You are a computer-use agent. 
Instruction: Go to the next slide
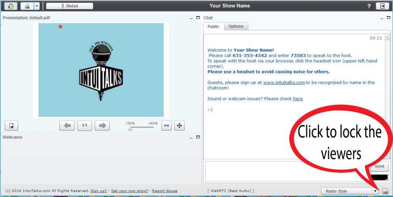click(x=102, y=126)
